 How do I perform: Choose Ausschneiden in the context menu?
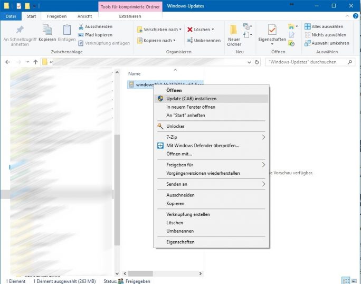click(x=211, y=195)
